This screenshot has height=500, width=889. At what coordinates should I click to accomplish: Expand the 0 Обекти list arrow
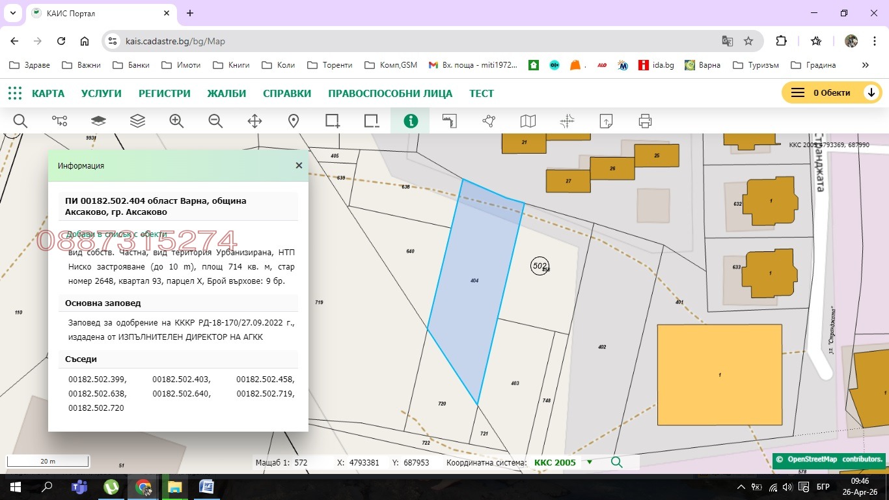point(871,93)
